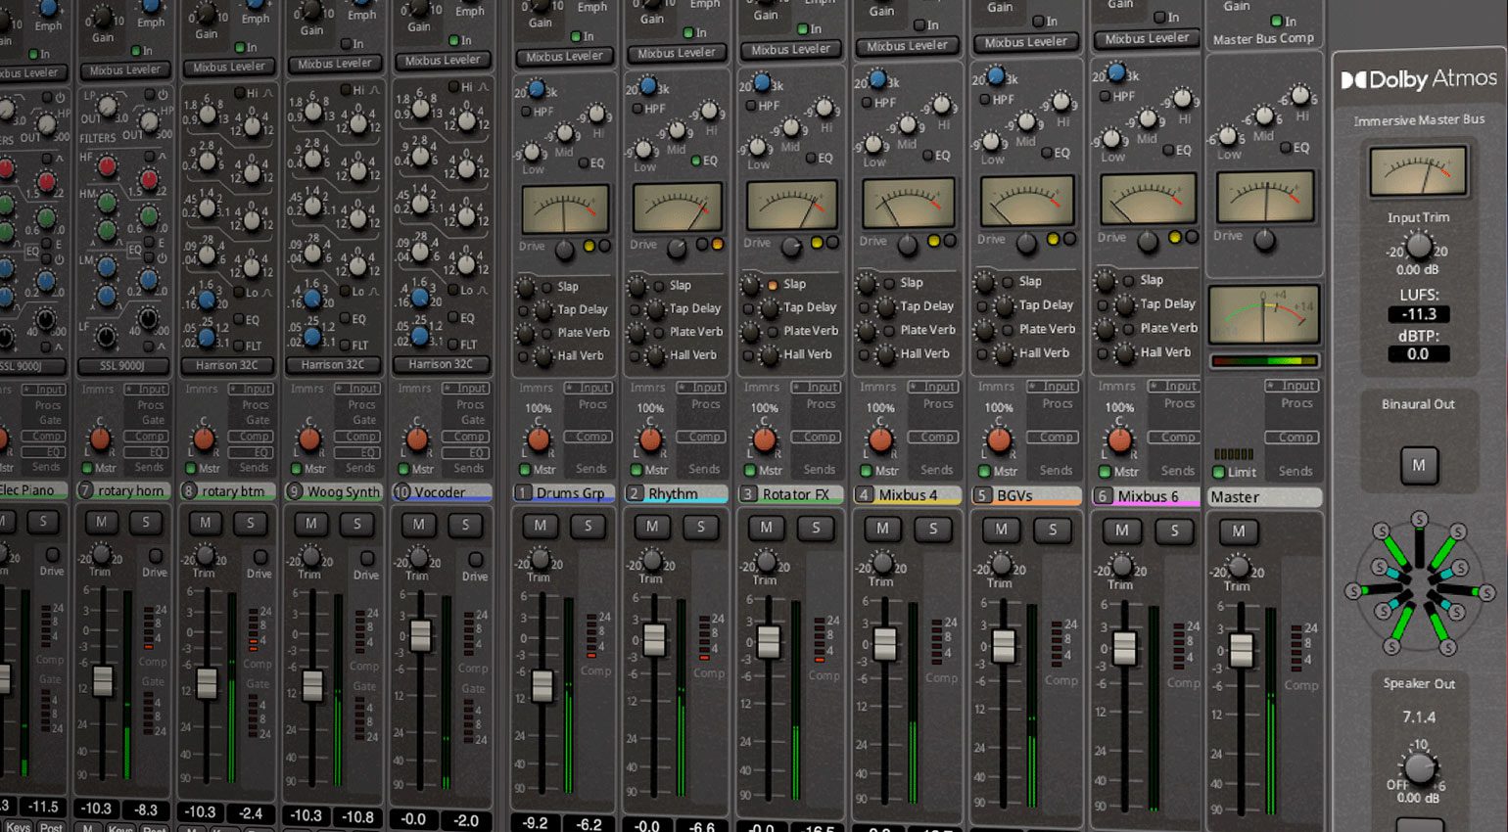This screenshot has width=1508, height=832.
Task: Toggle Mstr assign on Vocoder channel
Action: pyautogui.click(x=403, y=469)
